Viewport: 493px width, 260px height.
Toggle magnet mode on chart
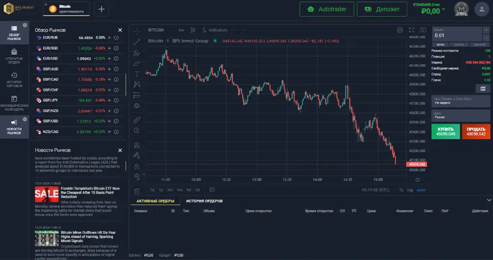pyautogui.click(x=137, y=145)
